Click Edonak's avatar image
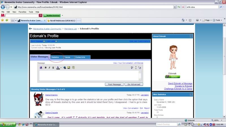Image resolution: width=226 pixels, height=127 pixels. 173,57
